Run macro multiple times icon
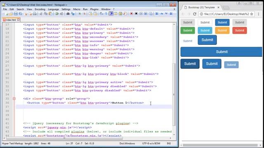This screenshot has width=264, height=148. (x=146, y=14)
